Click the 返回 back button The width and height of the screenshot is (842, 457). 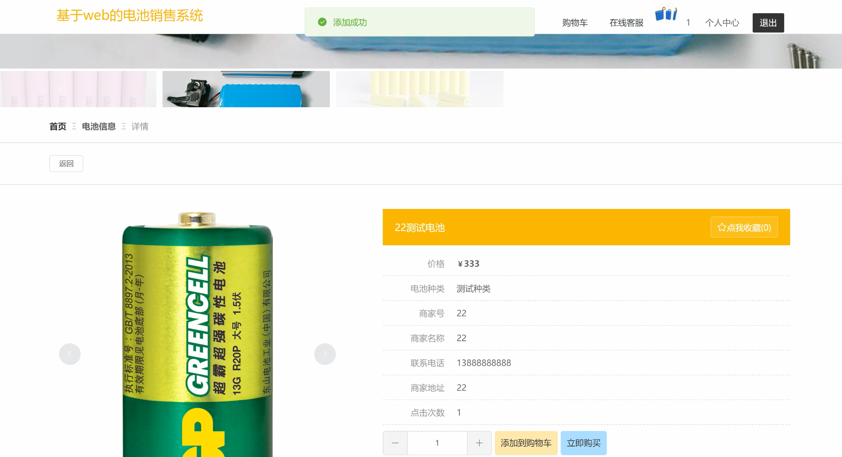click(x=66, y=163)
